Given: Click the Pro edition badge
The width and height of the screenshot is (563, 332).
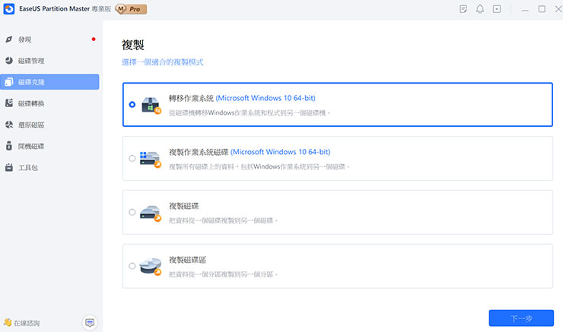Looking at the screenshot, I should click(x=131, y=9).
